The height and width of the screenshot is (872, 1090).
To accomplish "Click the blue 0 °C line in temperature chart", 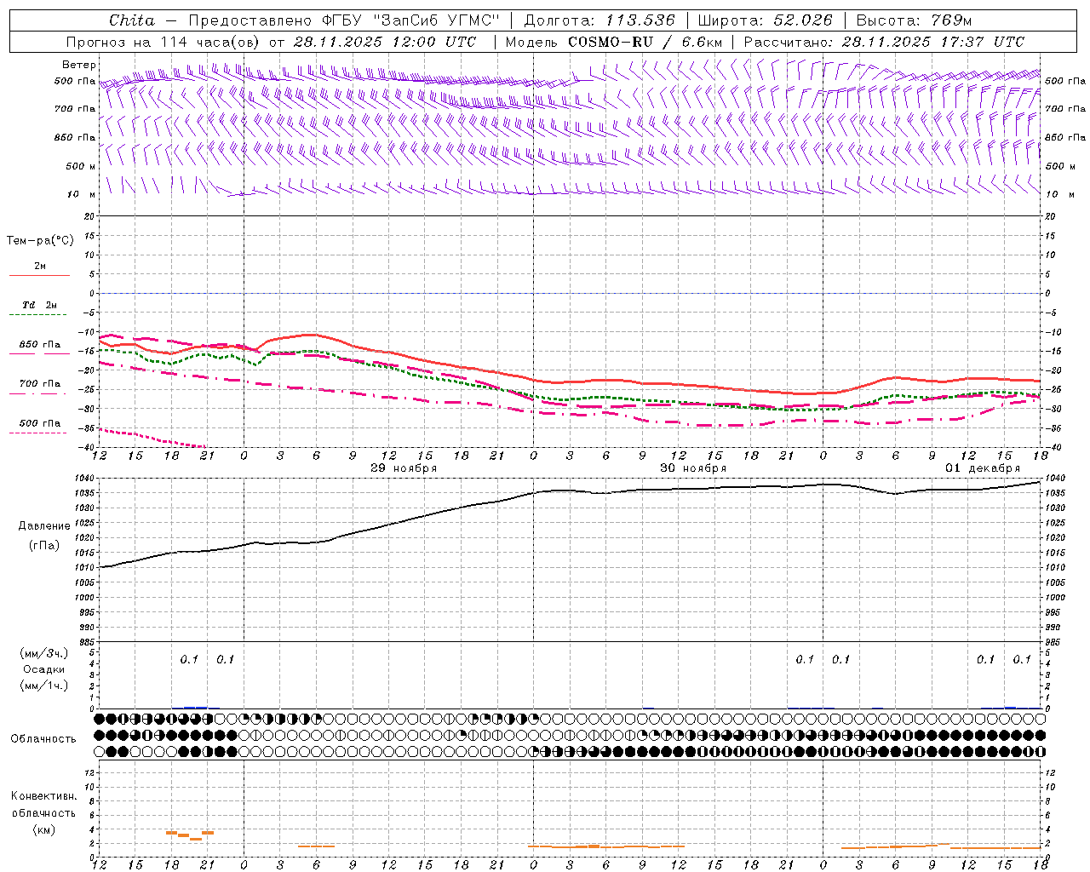I will (x=571, y=293).
